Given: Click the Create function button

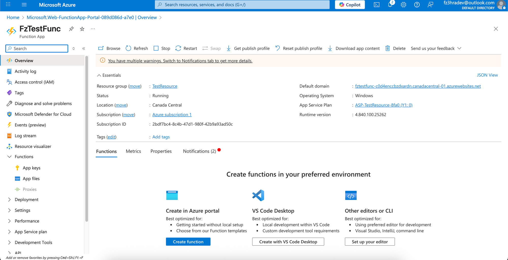Looking at the screenshot, I should [x=188, y=242].
